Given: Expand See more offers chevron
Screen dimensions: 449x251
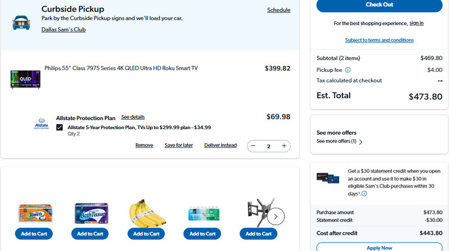Looking at the screenshot, I should [x=360, y=142].
